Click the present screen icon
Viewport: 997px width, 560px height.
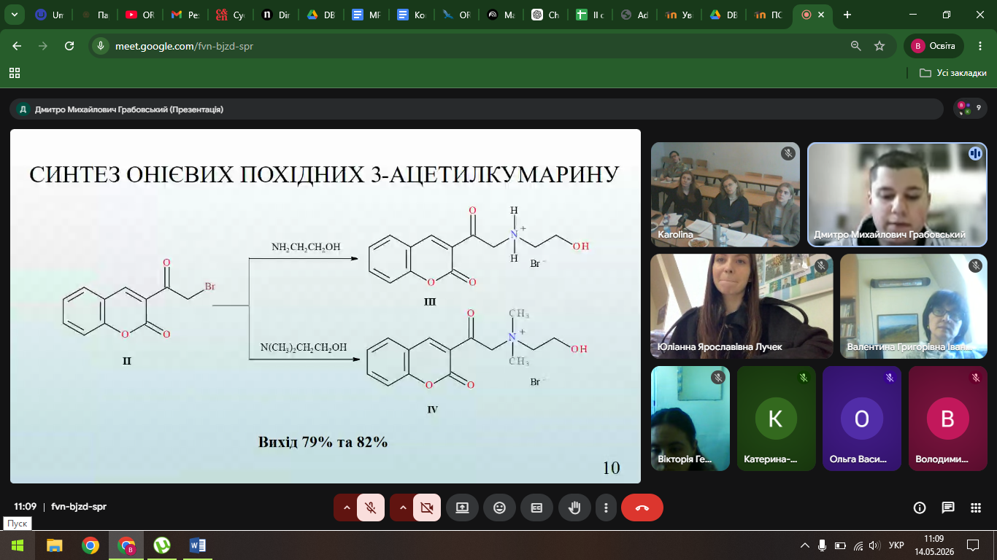[462, 507]
